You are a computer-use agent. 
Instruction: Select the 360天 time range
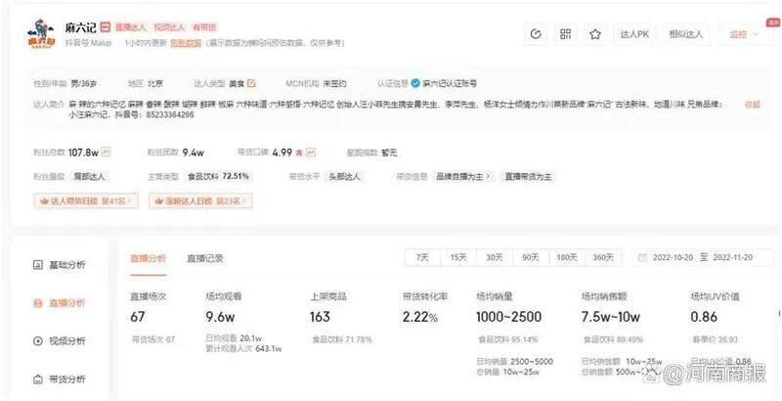[x=603, y=258]
